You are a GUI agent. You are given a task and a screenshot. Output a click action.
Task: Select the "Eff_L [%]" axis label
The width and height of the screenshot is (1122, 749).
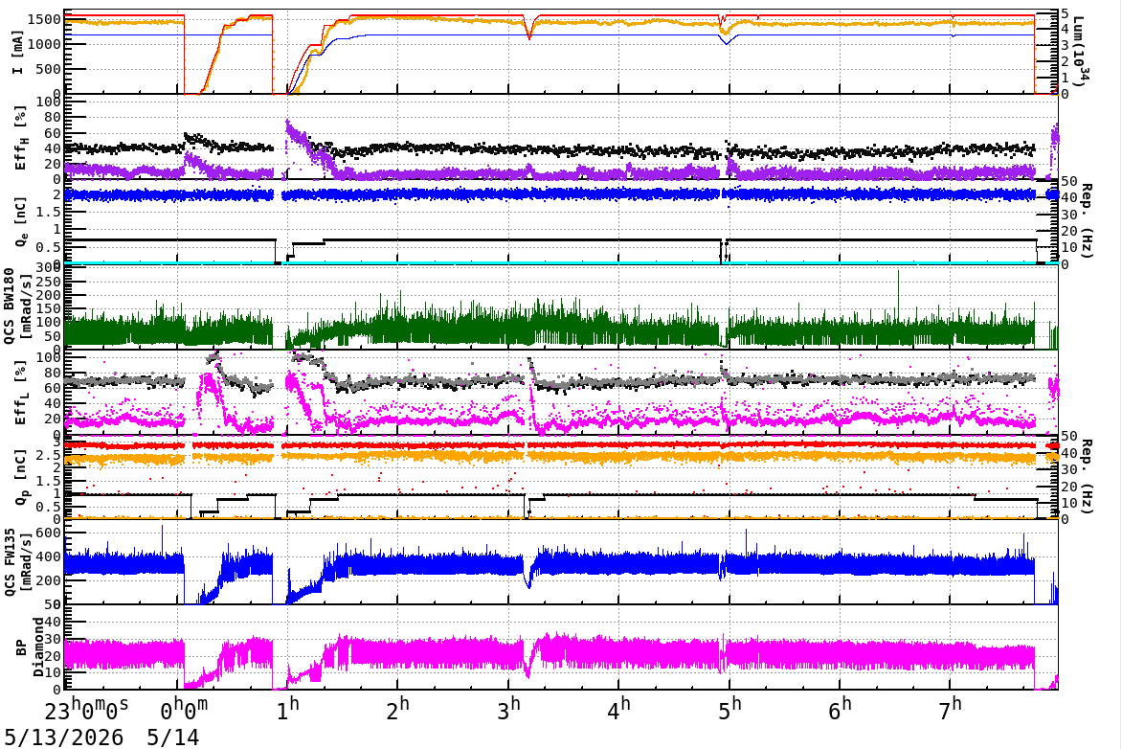(x=20, y=393)
